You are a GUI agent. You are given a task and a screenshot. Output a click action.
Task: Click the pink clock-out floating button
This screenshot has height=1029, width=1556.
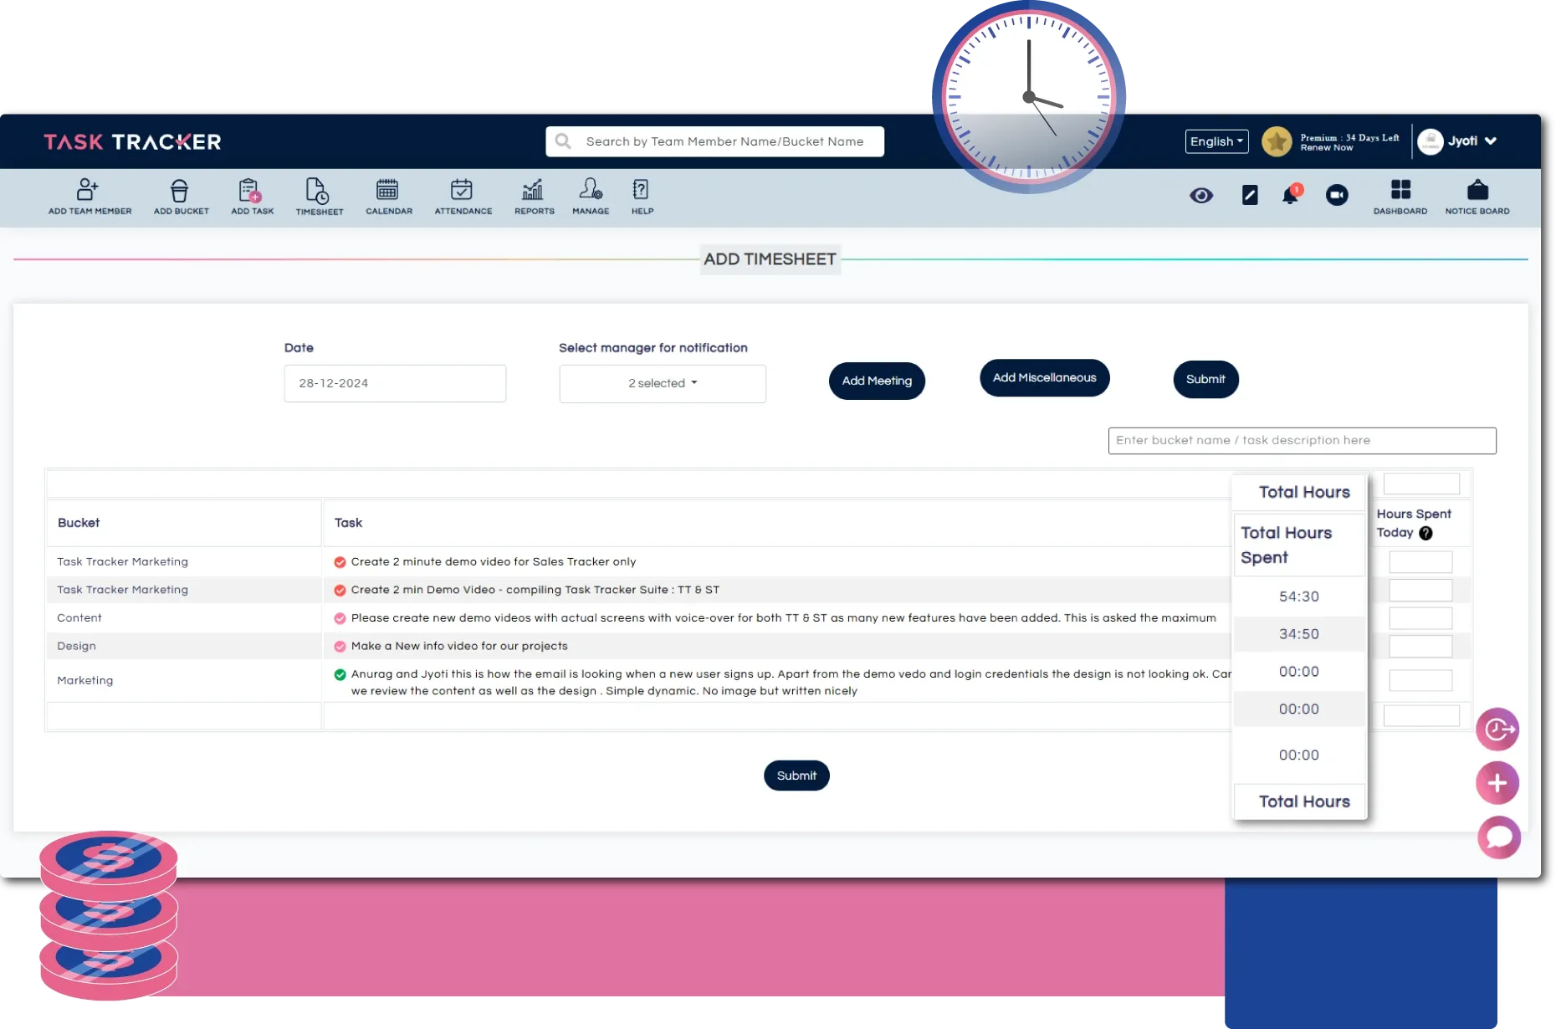(1497, 730)
